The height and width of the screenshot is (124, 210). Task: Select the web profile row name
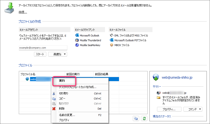pos(41,79)
